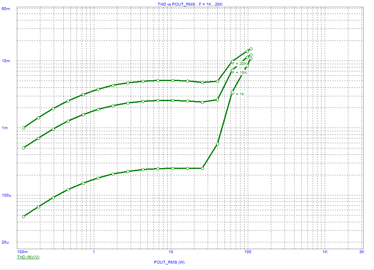Select the F = 20K curve label
This screenshot has height=270, width=374.
(240, 64)
